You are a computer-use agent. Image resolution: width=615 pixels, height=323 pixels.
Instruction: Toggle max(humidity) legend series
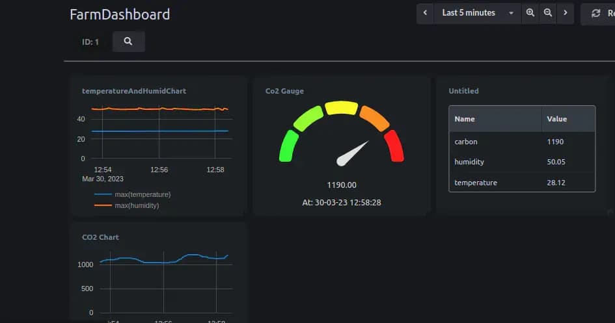pos(137,205)
